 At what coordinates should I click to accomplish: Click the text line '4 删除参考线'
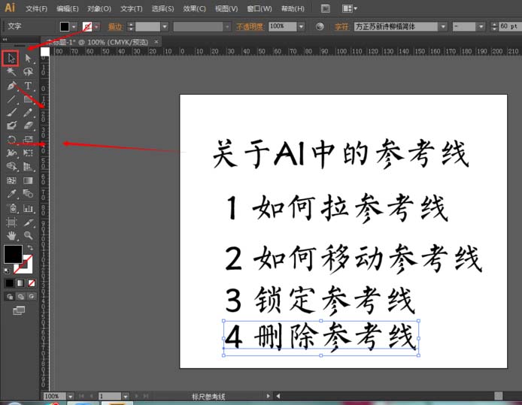pos(320,337)
